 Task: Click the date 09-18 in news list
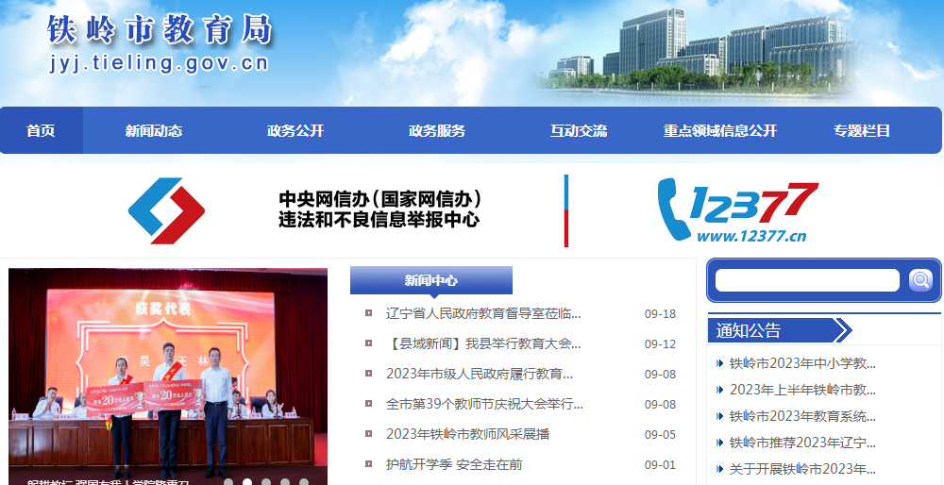point(660,313)
